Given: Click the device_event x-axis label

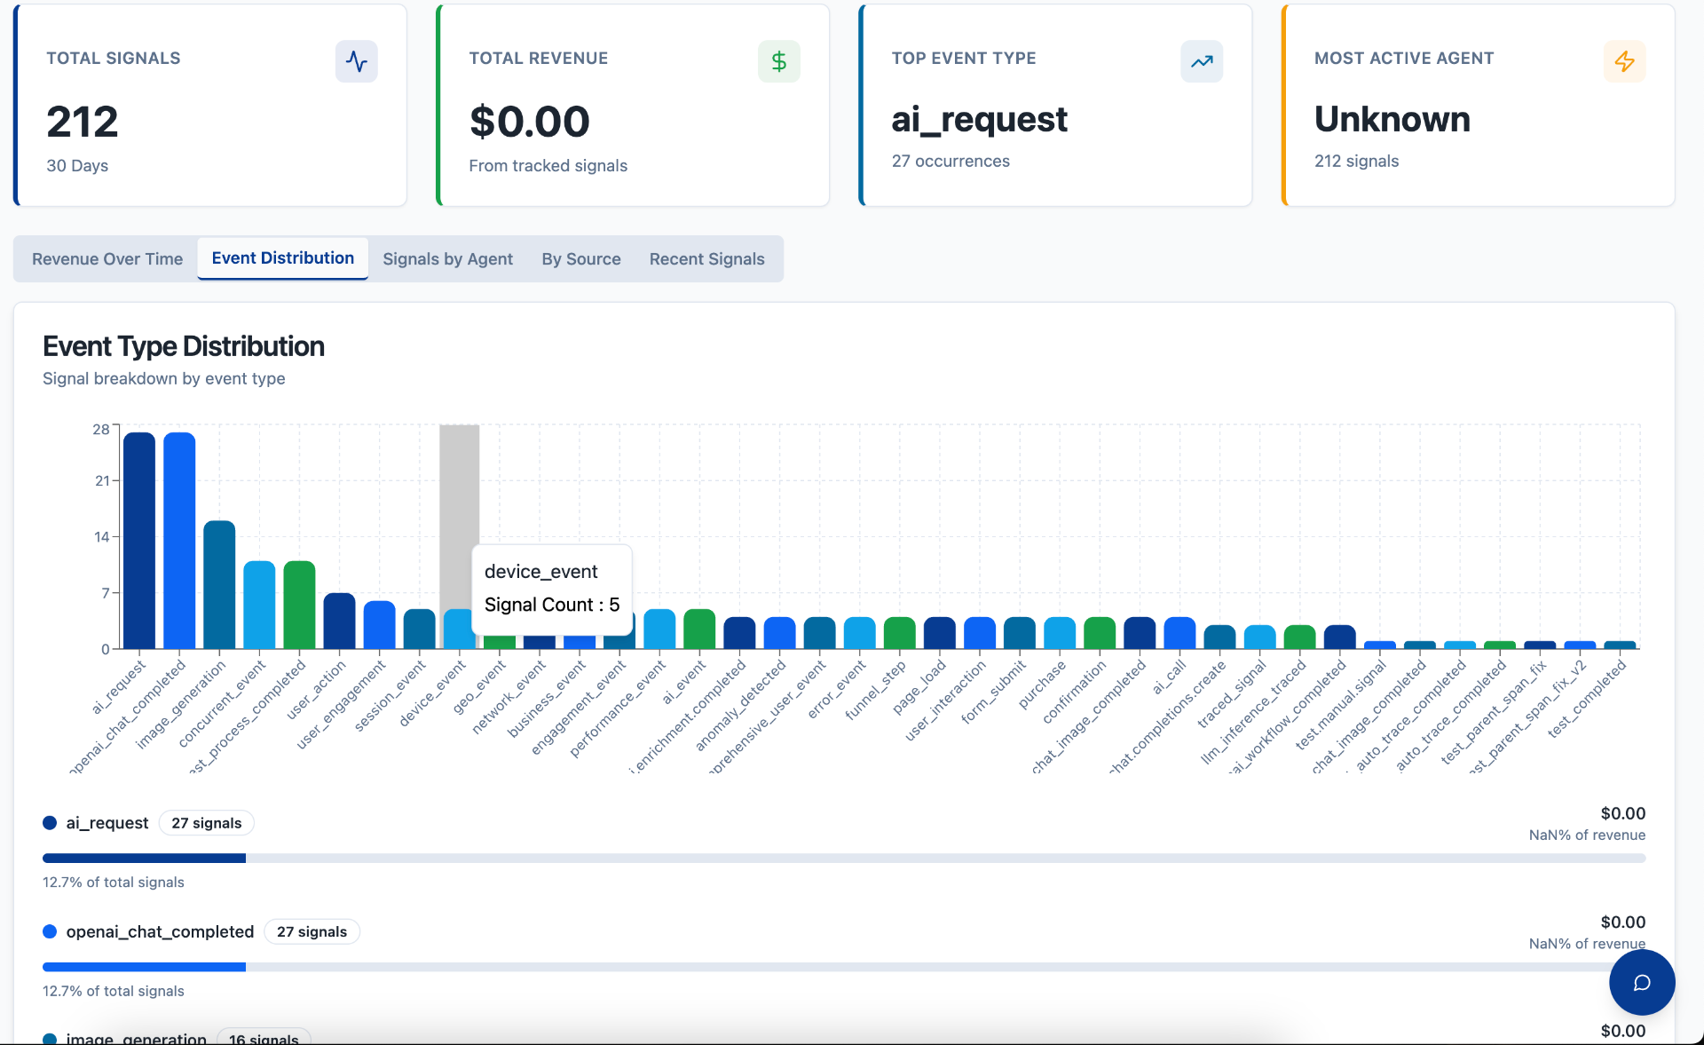Looking at the screenshot, I should (x=433, y=693).
